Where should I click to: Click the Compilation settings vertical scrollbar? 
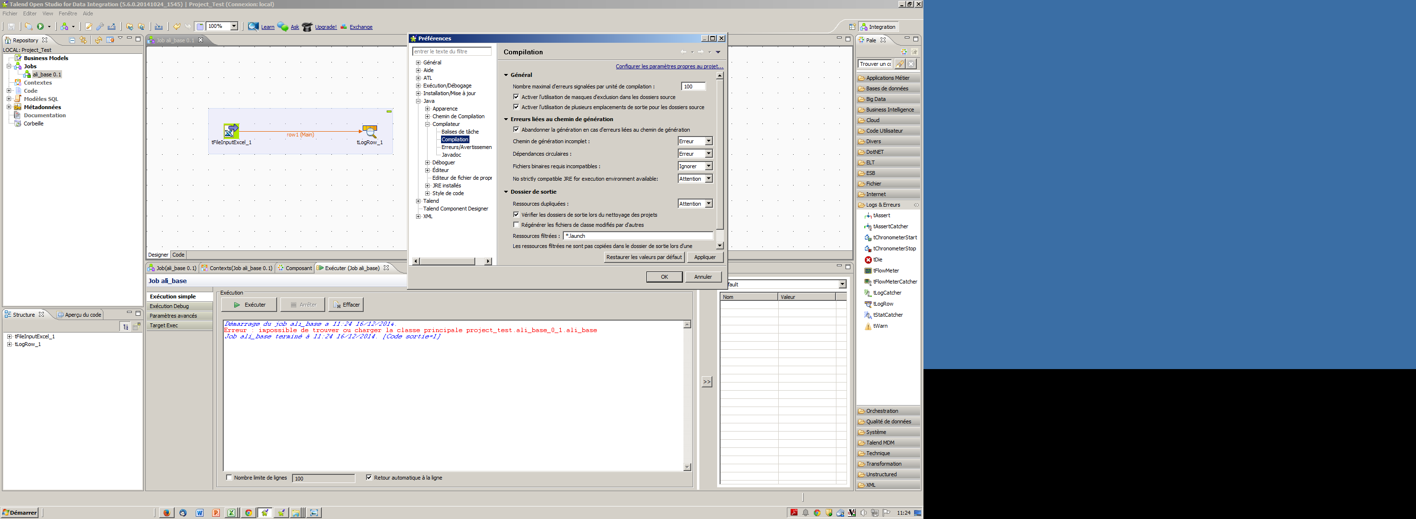pyautogui.click(x=720, y=161)
